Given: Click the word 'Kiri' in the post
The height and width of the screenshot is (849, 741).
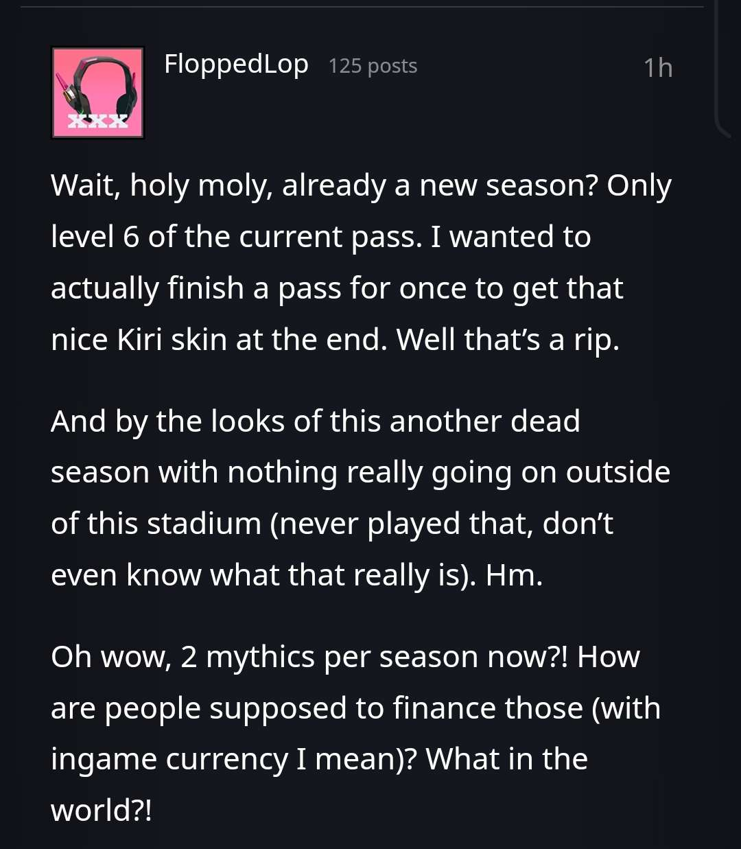Looking at the screenshot, I should (x=140, y=339).
